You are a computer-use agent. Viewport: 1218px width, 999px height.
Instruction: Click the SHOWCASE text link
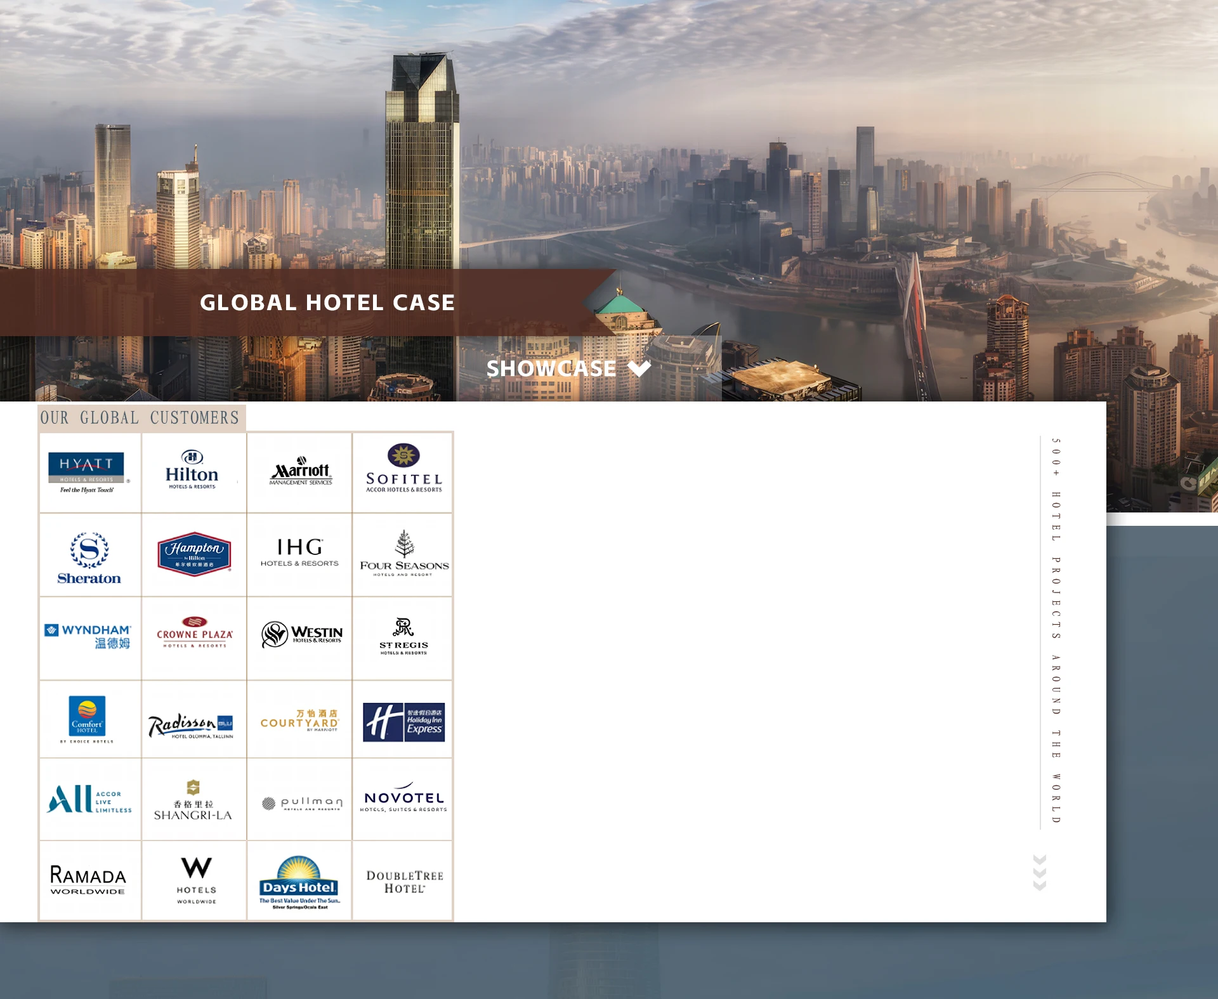point(551,369)
